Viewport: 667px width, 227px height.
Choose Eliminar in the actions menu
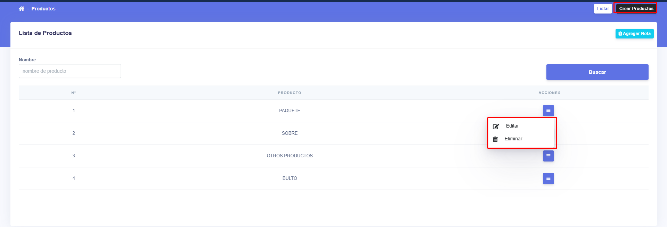[513, 139]
